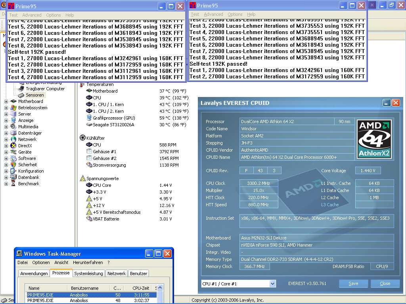Click the Tragbarer Computer laptop icon
The height and width of the screenshot is (304, 406).
click(21, 89)
